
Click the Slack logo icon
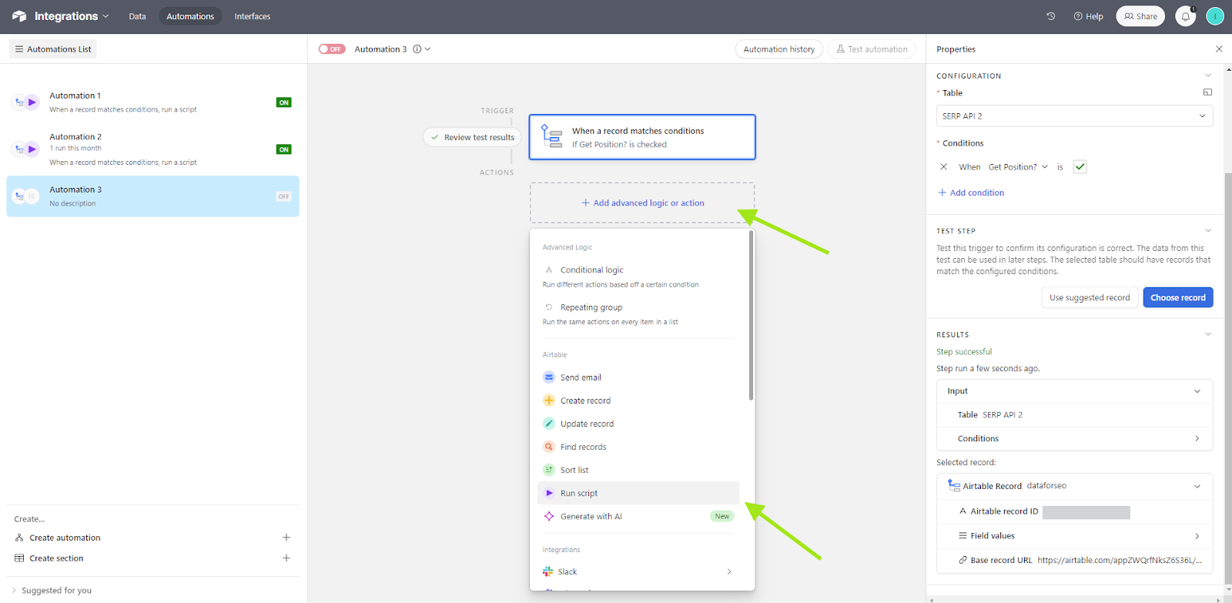547,571
